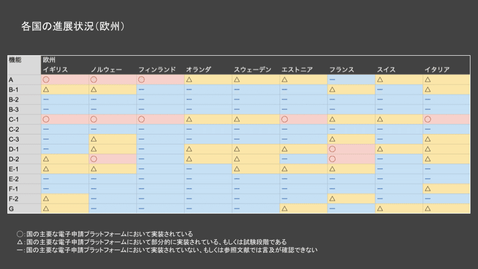Screen dimensions: 478x269
Task: Click the slide title 各国の進展状況(欧州)
Action: [x=73, y=27]
